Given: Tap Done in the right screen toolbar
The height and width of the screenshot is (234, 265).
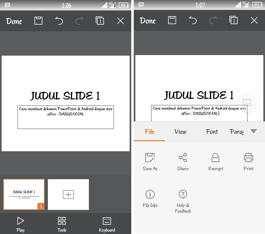Looking at the screenshot, I should [148, 21].
